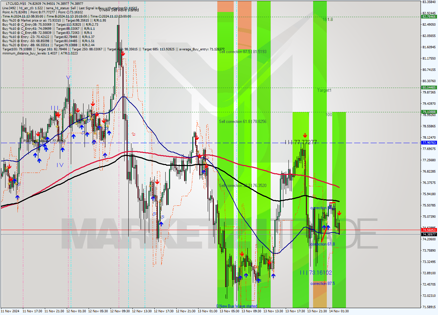The image size is (438, 315).
Task: Click the red 74.56053 price tag
Action: 429,230
